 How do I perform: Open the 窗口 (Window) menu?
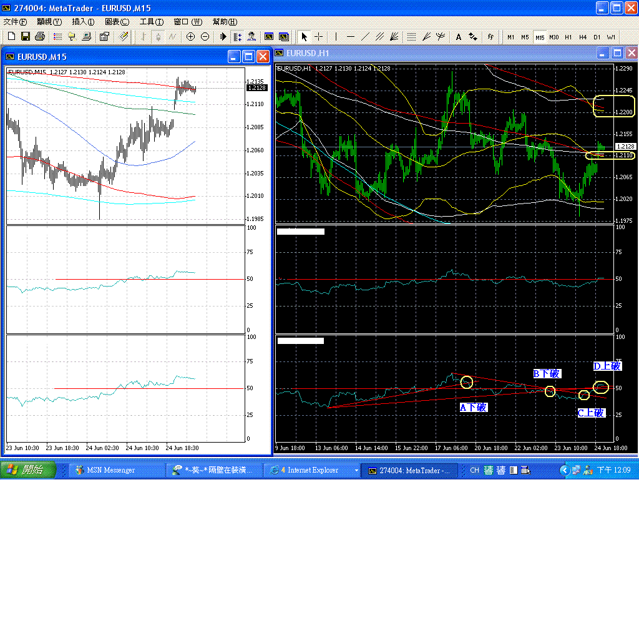(x=188, y=22)
